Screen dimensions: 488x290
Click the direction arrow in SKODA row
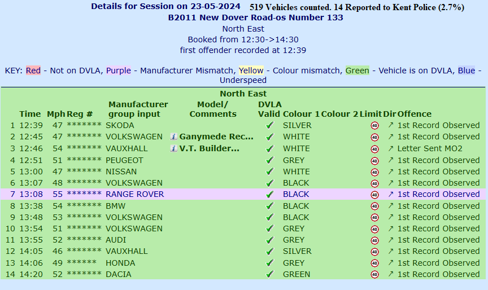click(x=391, y=125)
